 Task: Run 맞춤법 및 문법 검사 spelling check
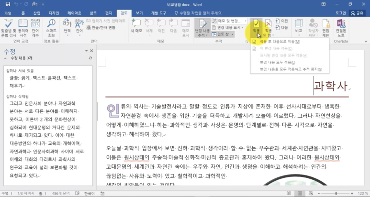(x=9, y=28)
